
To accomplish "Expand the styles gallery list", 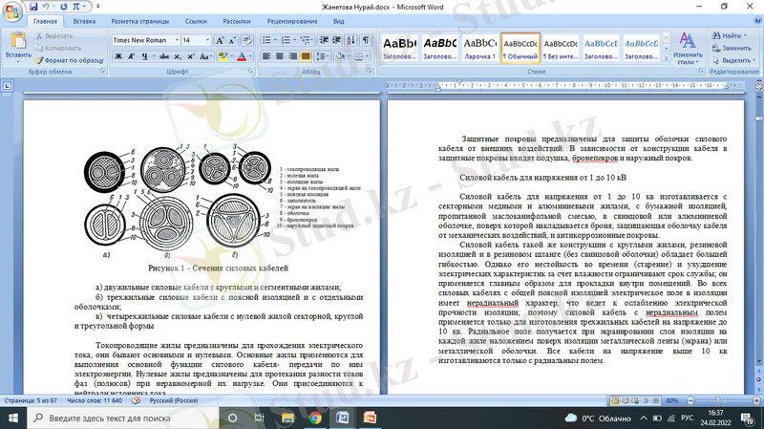I will (x=664, y=59).
